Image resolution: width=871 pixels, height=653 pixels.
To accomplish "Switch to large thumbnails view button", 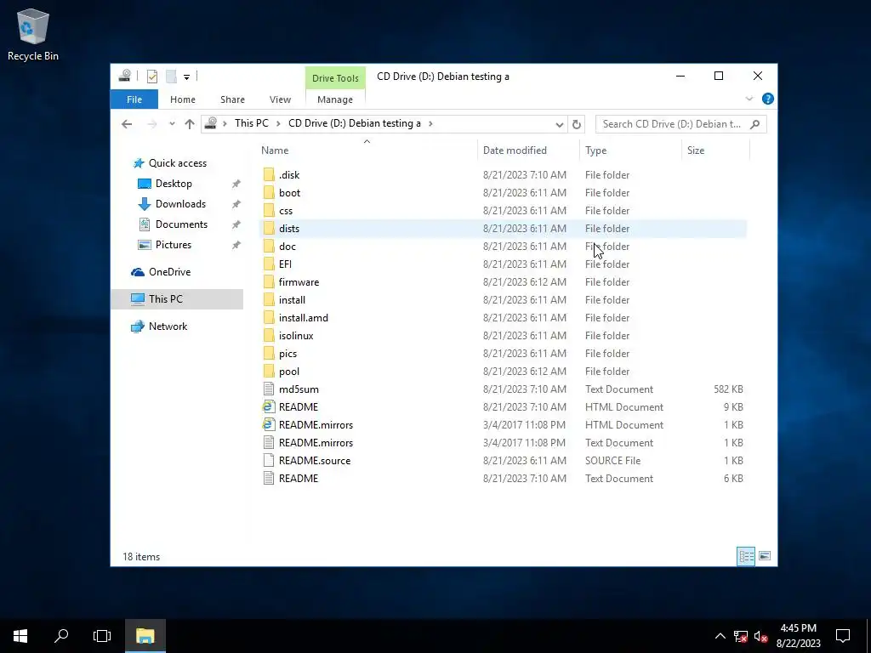I will 765,556.
